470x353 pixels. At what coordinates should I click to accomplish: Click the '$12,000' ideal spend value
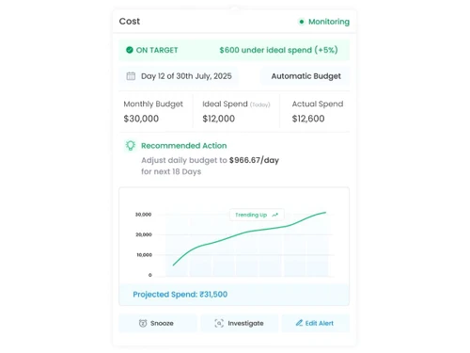219,119
